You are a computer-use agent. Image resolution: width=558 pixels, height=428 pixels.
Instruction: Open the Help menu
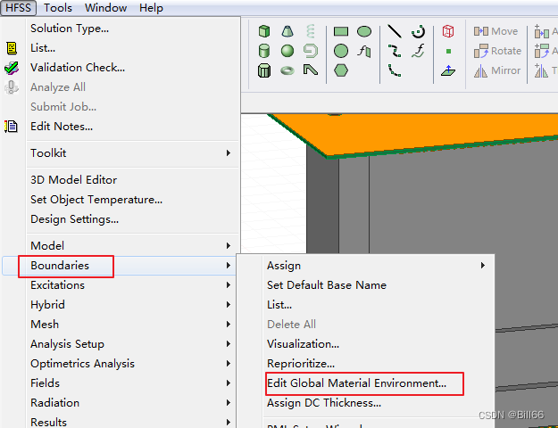(151, 8)
